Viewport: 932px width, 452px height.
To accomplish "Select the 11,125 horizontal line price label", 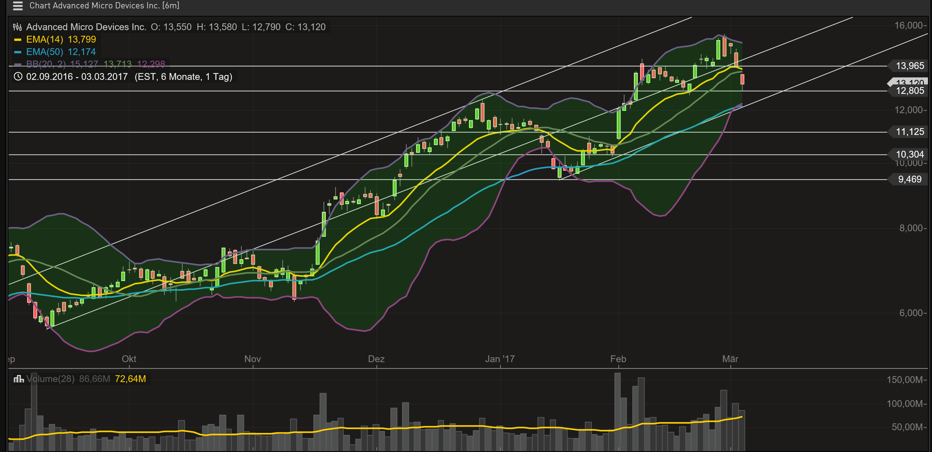I will tap(909, 132).
